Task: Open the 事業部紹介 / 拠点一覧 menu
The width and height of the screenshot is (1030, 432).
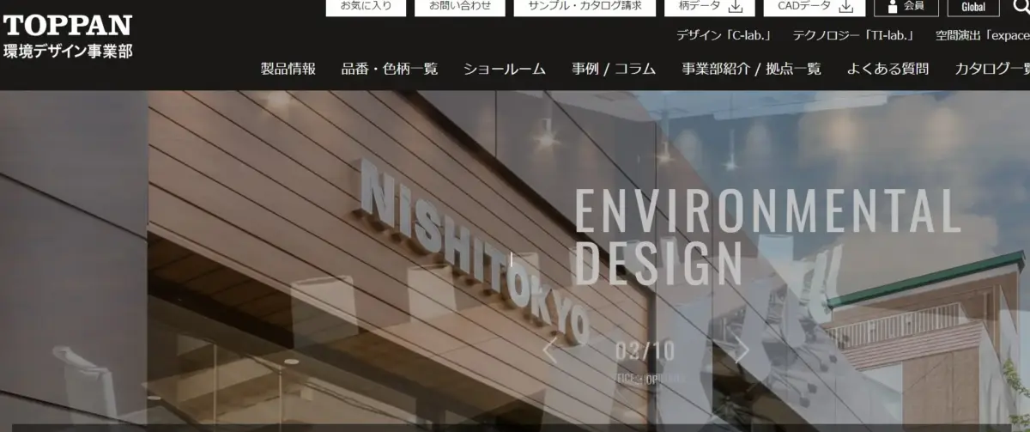Action: pos(751,69)
